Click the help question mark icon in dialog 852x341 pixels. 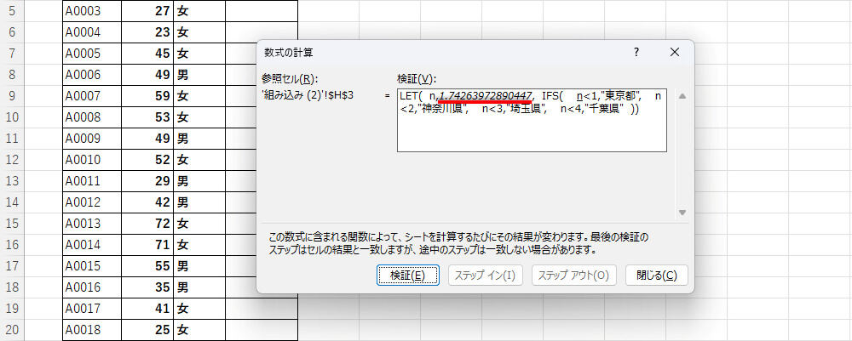tap(636, 52)
